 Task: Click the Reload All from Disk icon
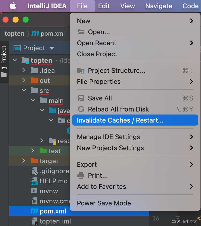point(81,109)
